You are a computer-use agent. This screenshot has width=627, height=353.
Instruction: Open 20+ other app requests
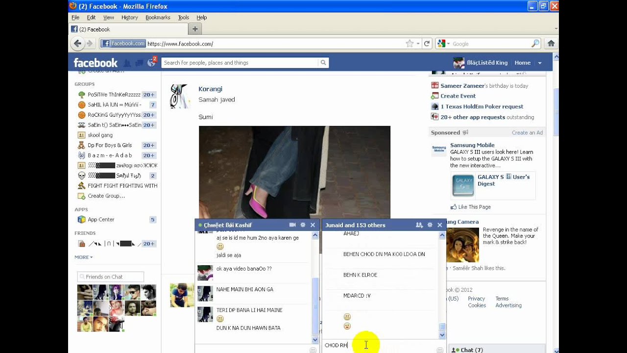[473, 117]
